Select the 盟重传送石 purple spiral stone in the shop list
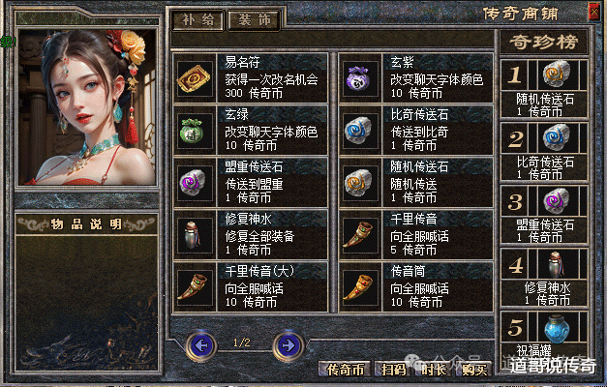 (x=194, y=183)
